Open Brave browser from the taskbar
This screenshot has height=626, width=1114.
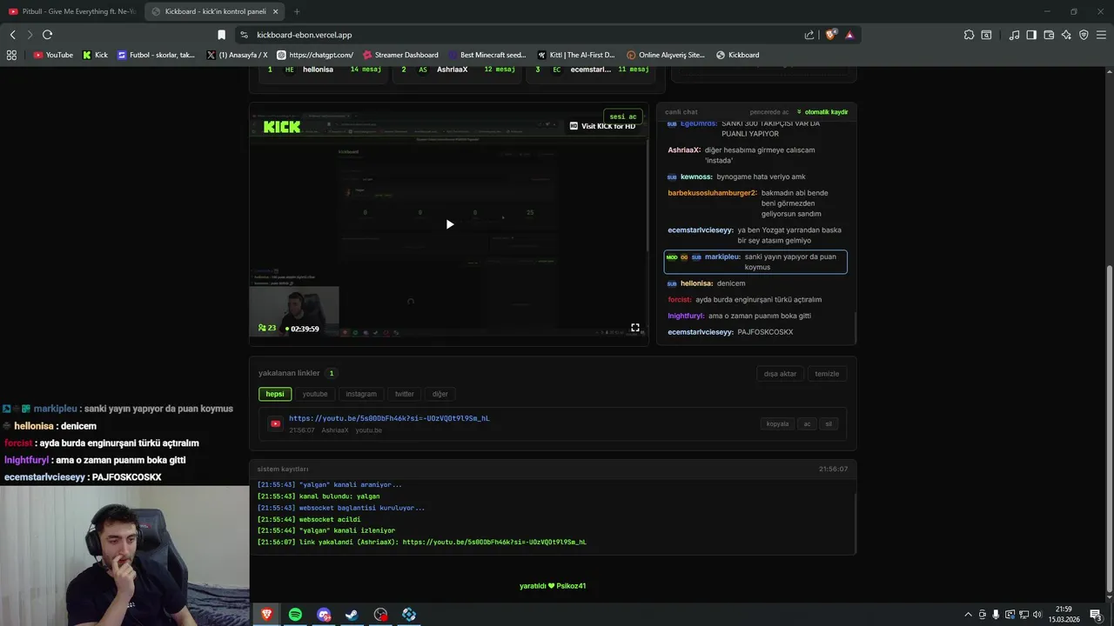[266, 615]
